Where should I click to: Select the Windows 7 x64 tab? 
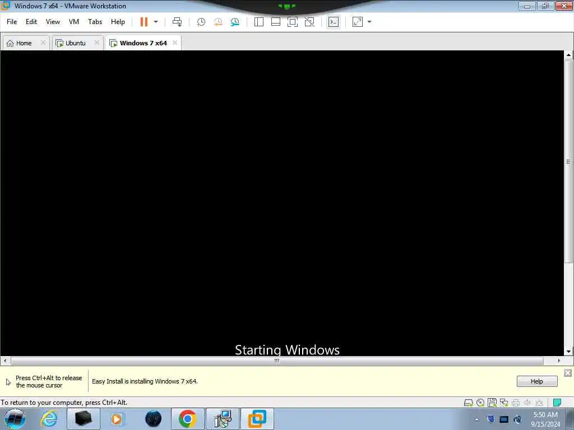coord(143,43)
